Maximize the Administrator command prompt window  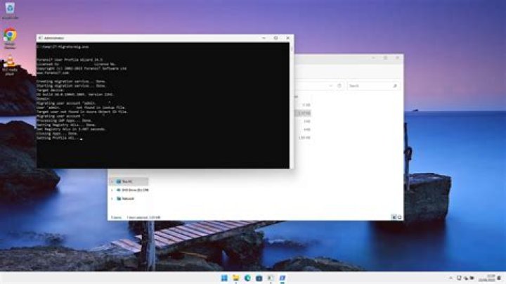[x=275, y=38]
